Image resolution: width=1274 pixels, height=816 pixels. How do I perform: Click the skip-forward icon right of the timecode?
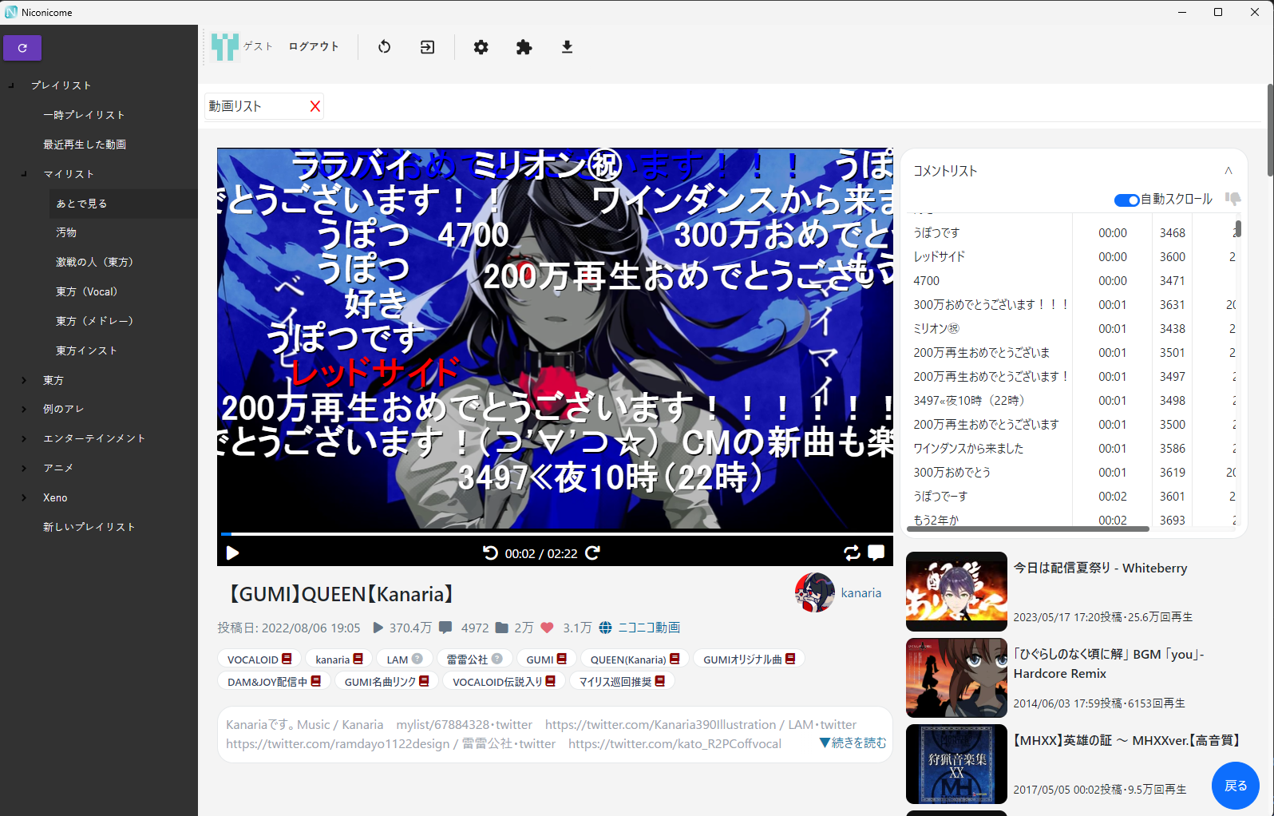pyautogui.click(x=592, y=553)
